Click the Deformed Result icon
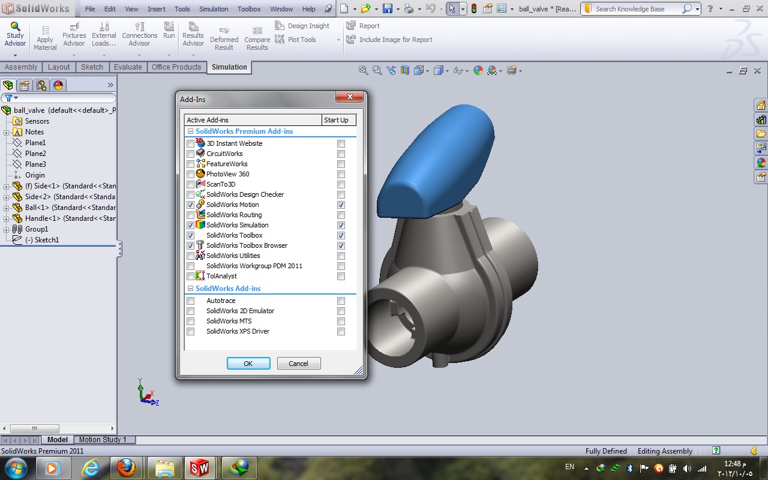 point(224,38)
